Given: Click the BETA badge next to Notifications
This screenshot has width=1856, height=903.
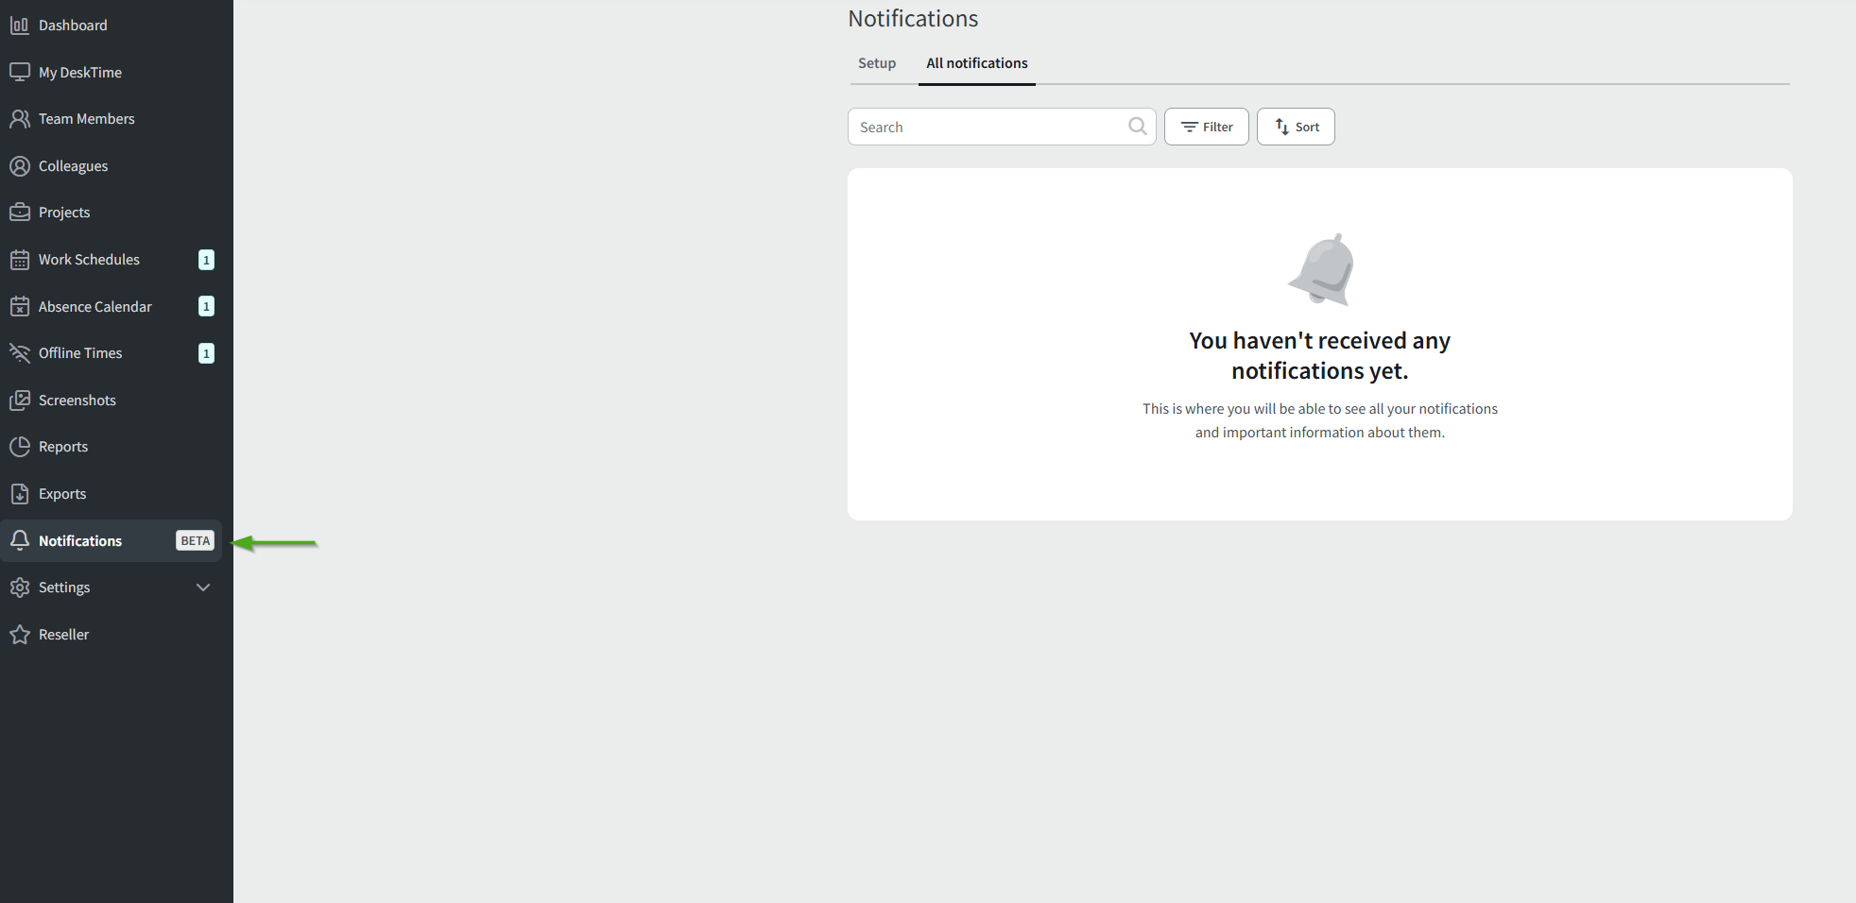Looking at the screenshot, I should (195, 541).
